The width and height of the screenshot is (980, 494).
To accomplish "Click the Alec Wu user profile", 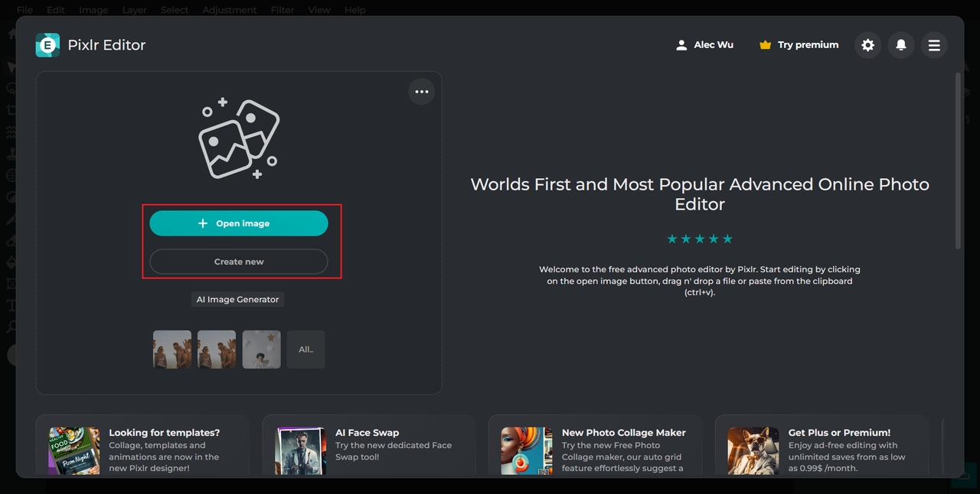I will tap(704, 45).
